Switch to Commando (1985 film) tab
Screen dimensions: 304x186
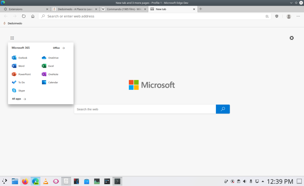coord(123,9)
